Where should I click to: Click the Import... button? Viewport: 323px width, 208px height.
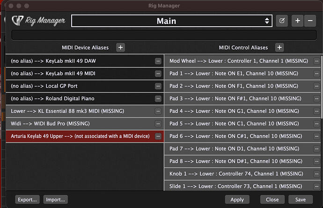click(x=55, y=200)
